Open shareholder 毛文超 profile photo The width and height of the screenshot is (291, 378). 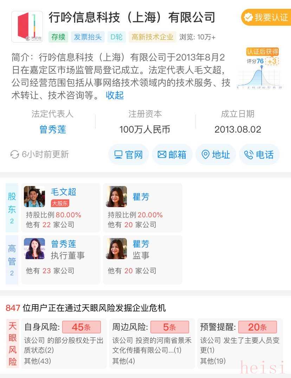pos(34,197)
